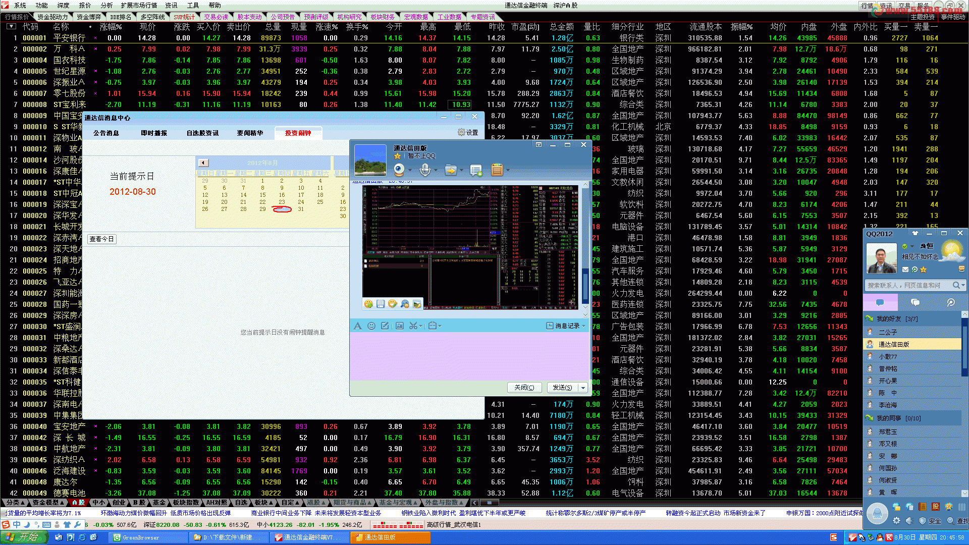Toggle QQ sound speaker icon
Image resolution: width=969 pixels, height=545 pixels.
[909, 520]
